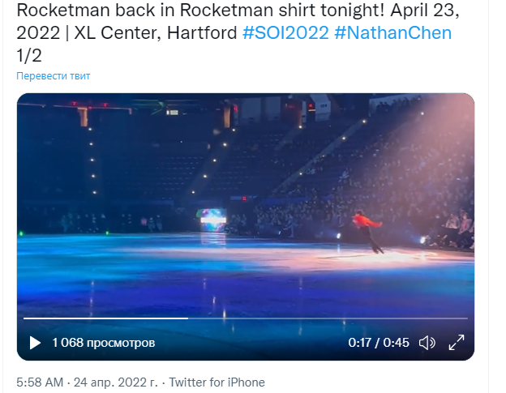Click the '1/2' text in the tweet
This screenshot has width=506, height=393.
pyautogui.click(x=28, y=55)
